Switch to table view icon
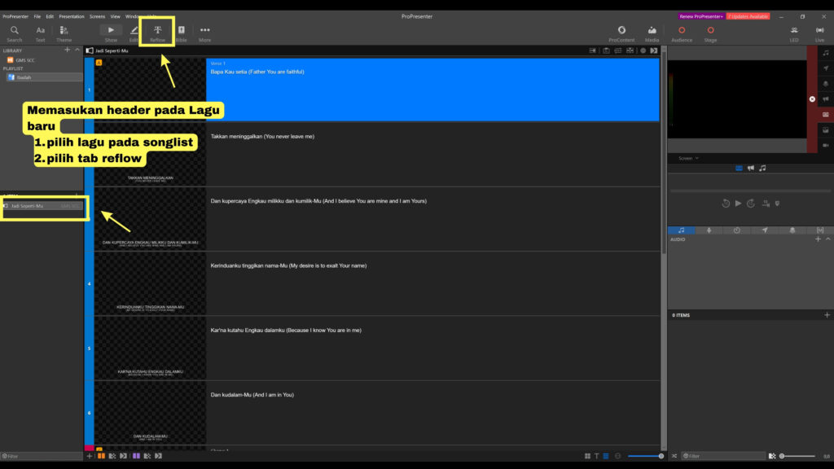Image resolution: width=834 pixels, height=469 pixels. click(606, 456)
